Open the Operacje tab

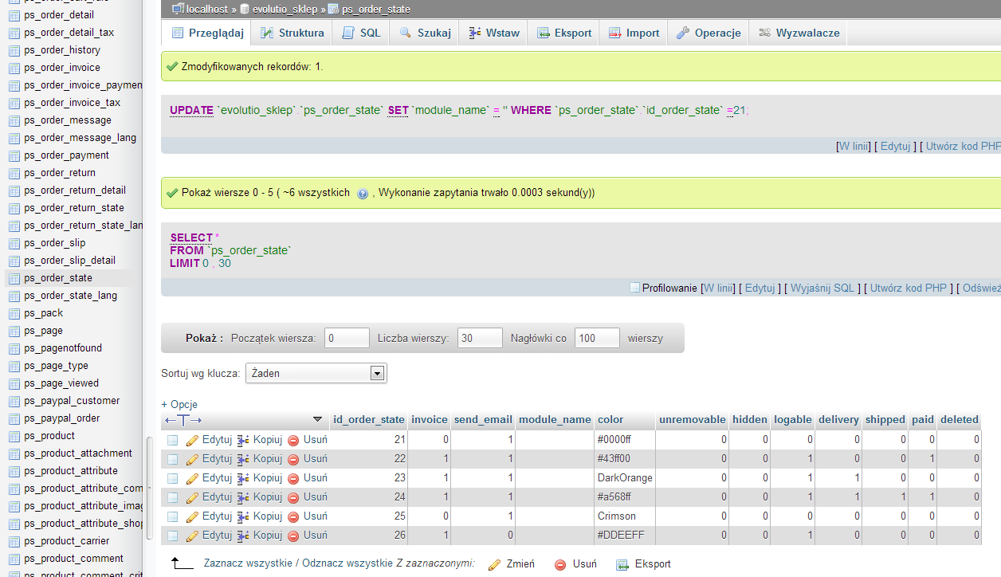pos(709,33)
